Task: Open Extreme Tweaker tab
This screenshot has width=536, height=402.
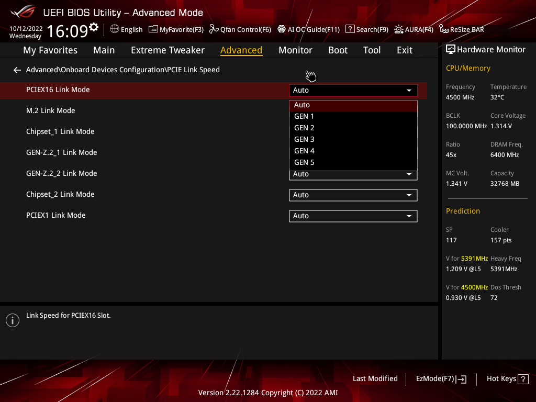Action: pyautogui.click(x=167, y=50)
